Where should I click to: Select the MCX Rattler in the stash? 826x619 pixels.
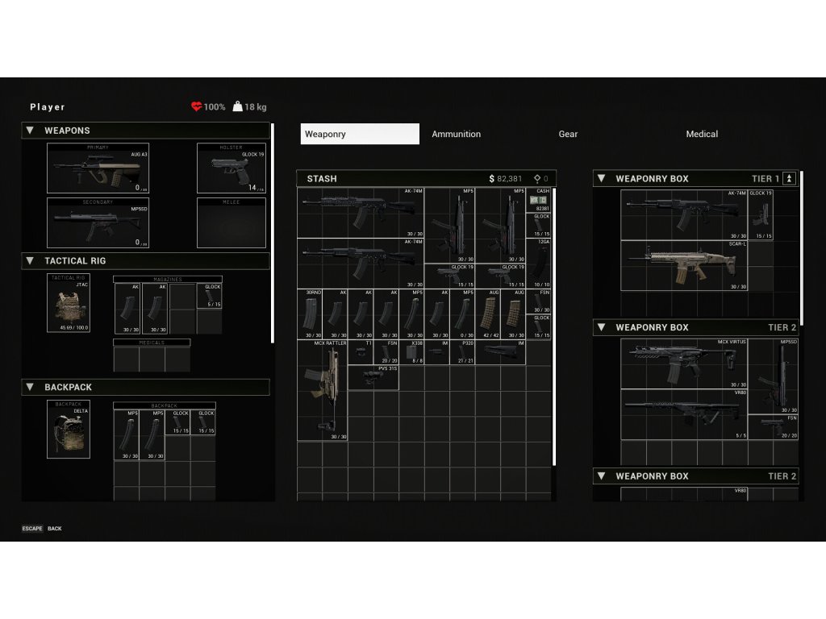(323, 390)
